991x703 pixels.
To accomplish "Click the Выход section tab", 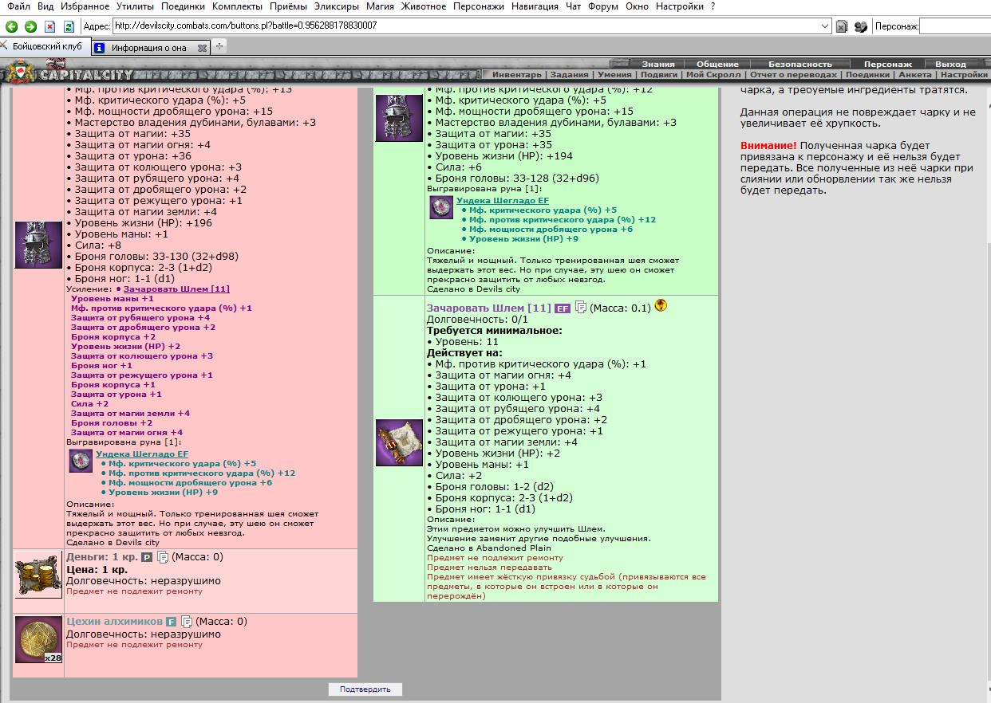I will pyautogui.click(x=950, y=64).
